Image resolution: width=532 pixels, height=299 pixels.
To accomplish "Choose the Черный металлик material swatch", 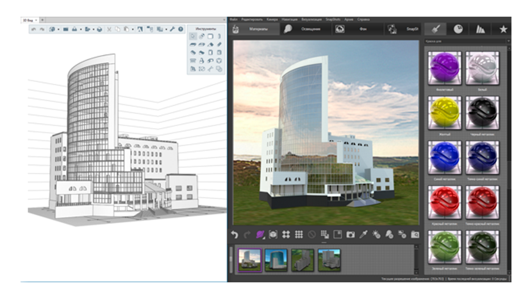I will click(x=482, y=113).
